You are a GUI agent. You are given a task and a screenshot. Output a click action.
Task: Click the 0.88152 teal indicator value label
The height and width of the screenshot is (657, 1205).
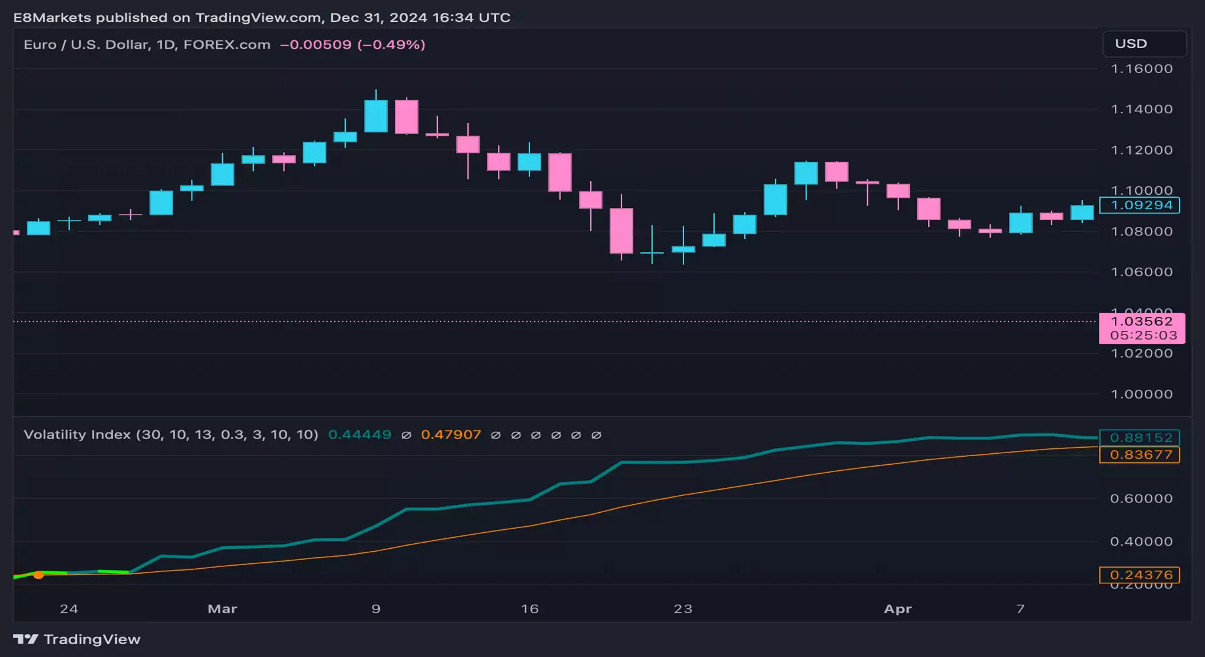(1139, 437)
